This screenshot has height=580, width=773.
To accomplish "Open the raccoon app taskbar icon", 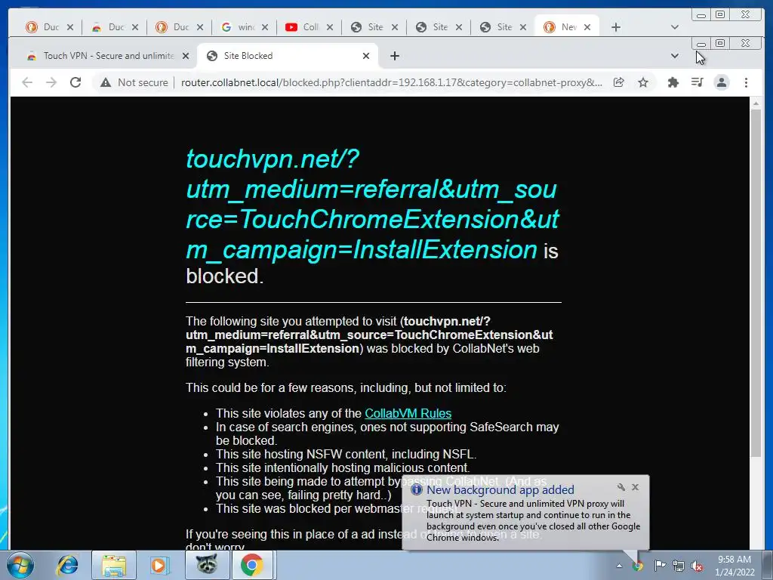I will 207,565.
